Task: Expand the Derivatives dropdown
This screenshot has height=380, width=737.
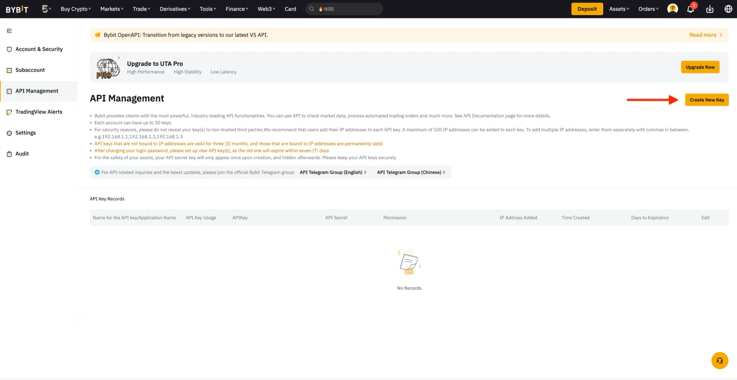Action: (x=175, y=9)
